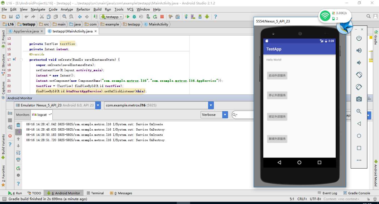This screenshot has height=204, width=379.
Task: Open the Event Log button
Action: 327,193
